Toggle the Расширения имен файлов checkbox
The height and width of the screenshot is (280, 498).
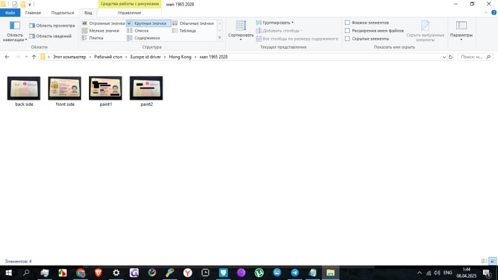[347, 30]
